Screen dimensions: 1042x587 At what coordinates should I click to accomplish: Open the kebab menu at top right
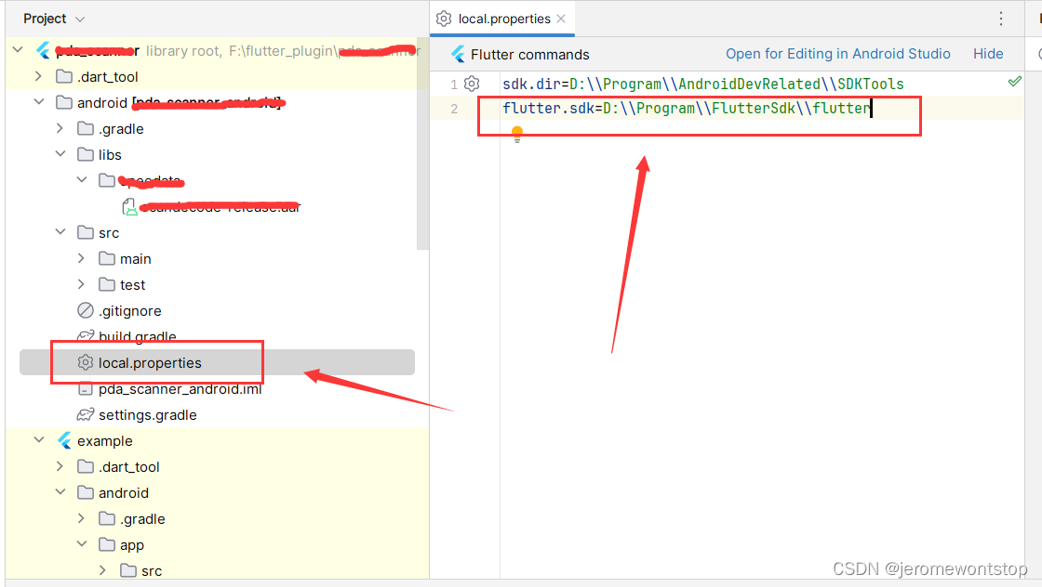1001,19
